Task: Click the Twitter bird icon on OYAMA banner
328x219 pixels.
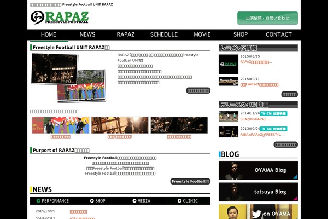Action: tap(257, 214)
